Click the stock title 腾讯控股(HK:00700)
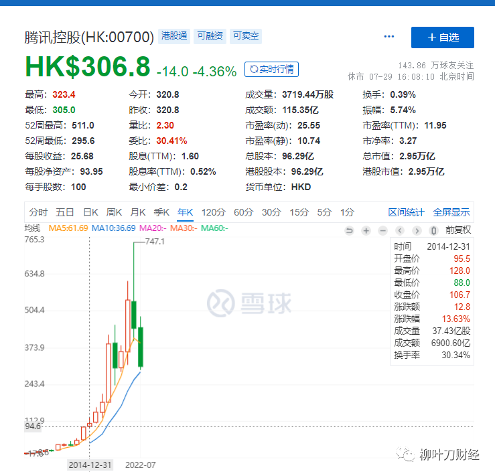 (89, 37)
